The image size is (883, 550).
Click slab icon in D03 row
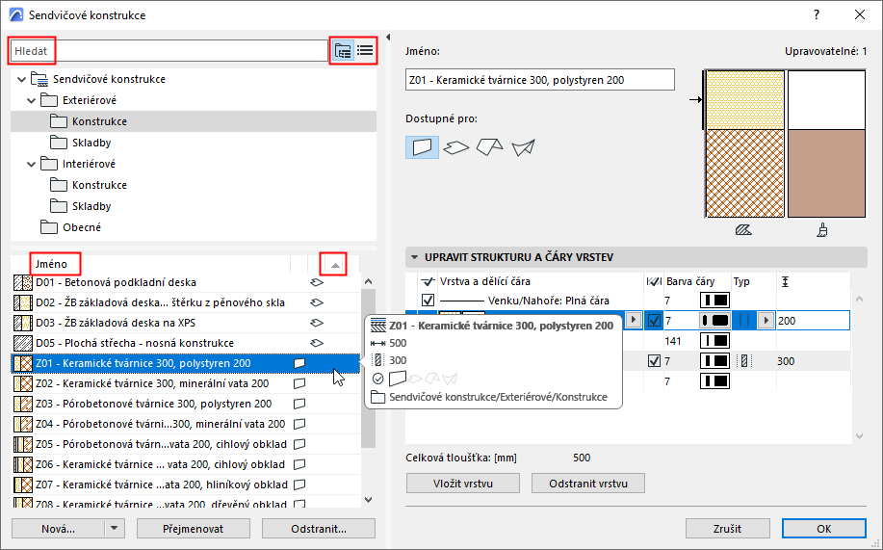pyautogui.click(x=317, y=323)
